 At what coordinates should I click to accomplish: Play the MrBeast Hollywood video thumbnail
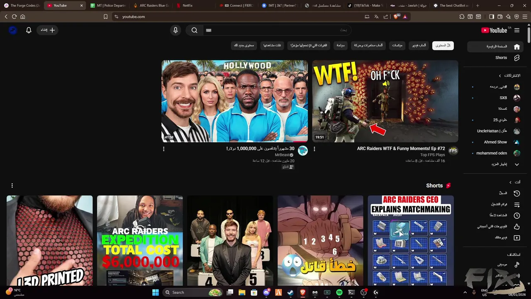click(235, 101)
